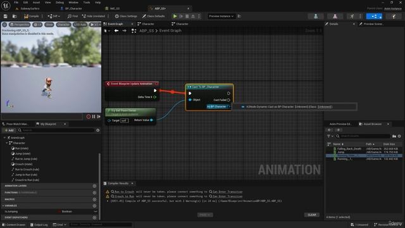Navigate forward in graph history
Image resolution: width=405 pixels, height=228 pixels.
125,31
